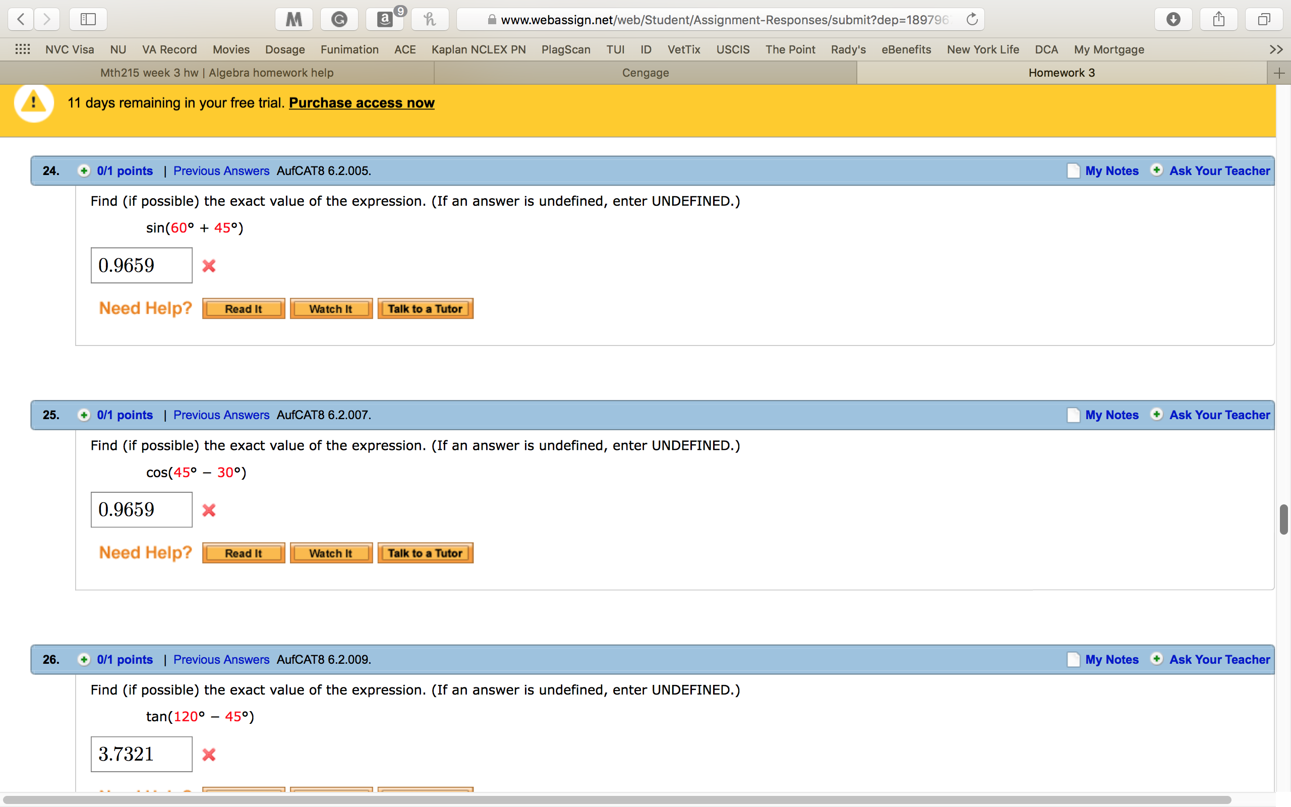This screenshot has height=807, width=1291.
Task: Select the Homework 3 tab
Action: coord(1062,73)
